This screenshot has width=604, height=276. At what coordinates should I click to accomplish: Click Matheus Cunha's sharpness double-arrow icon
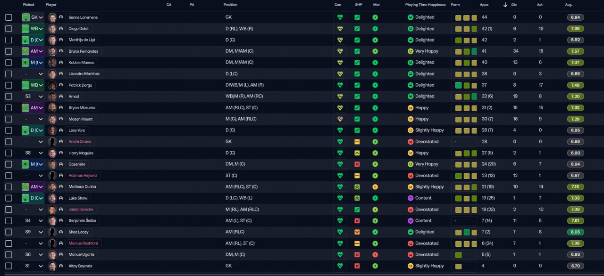(x=357, y=187)
